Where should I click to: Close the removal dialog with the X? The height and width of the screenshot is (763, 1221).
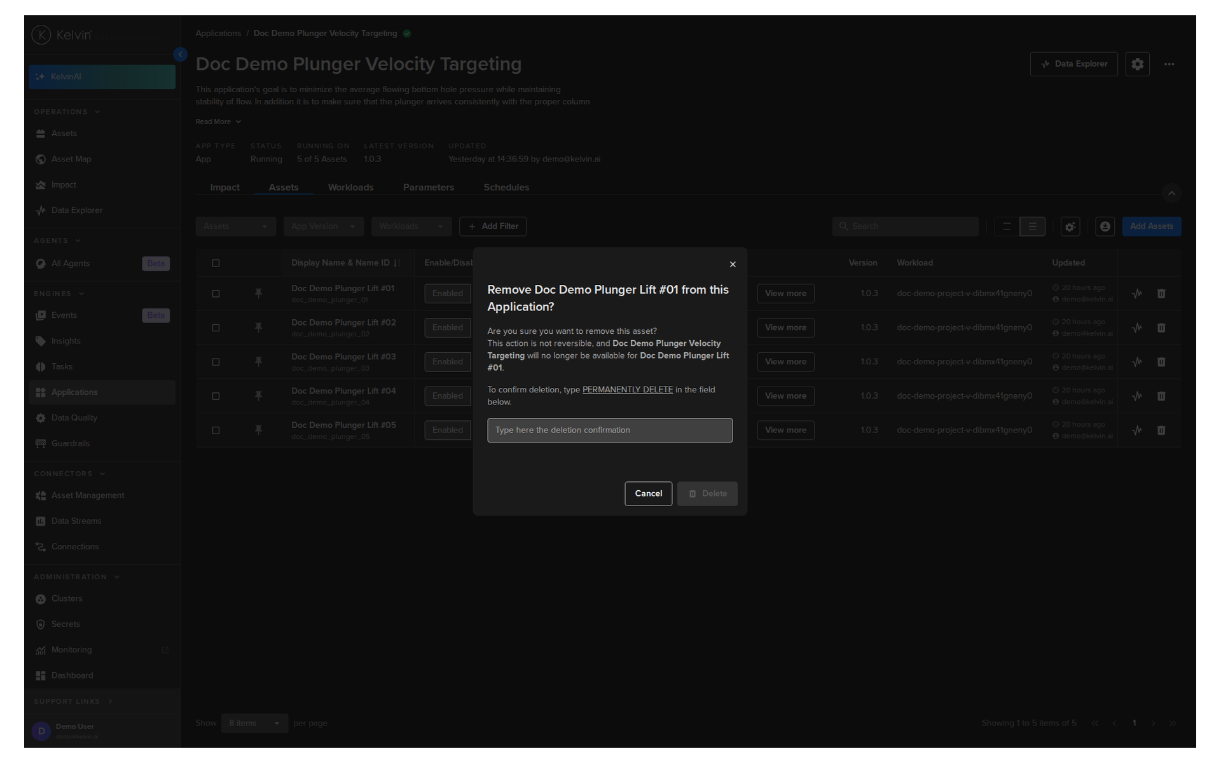[733, 265]
